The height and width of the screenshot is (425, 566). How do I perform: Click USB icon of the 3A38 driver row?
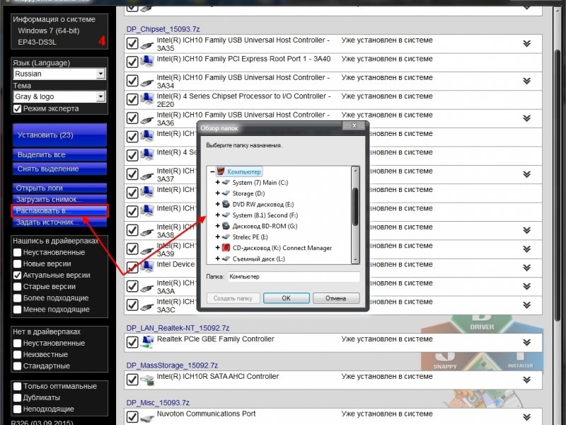click(147, 232)
